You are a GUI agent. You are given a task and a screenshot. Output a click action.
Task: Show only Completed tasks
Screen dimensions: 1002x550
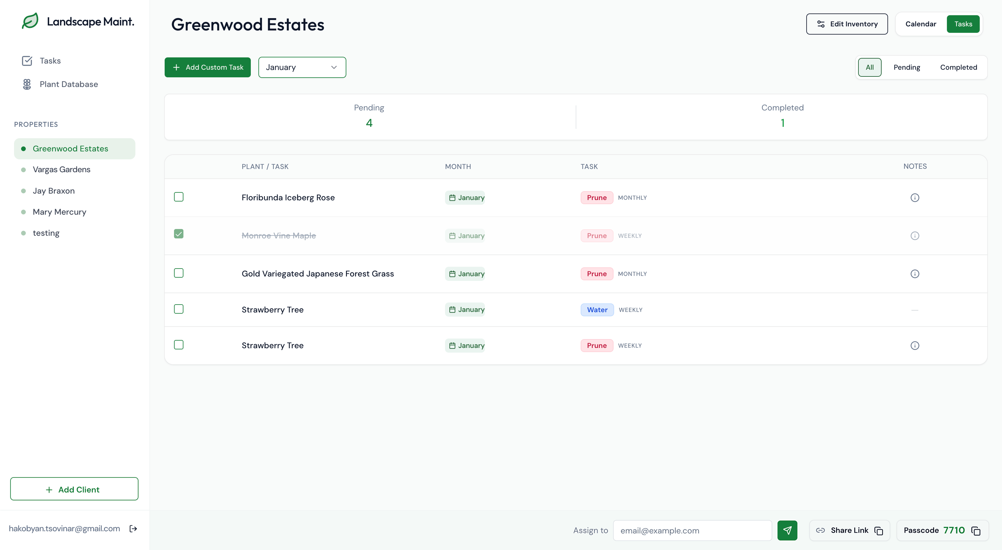coord(958,67)
